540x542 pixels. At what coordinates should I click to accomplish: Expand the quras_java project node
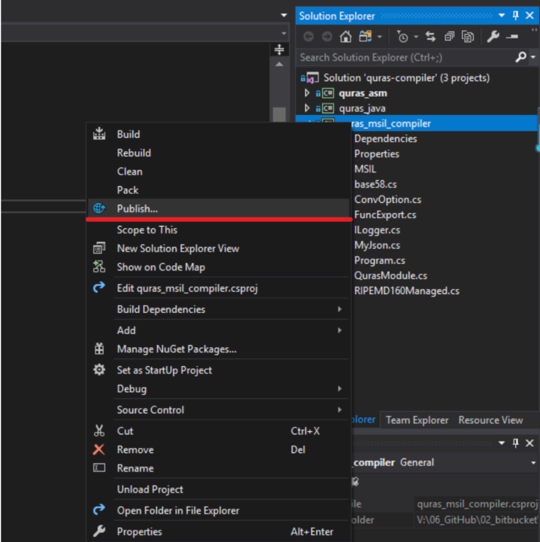(307, 108)
